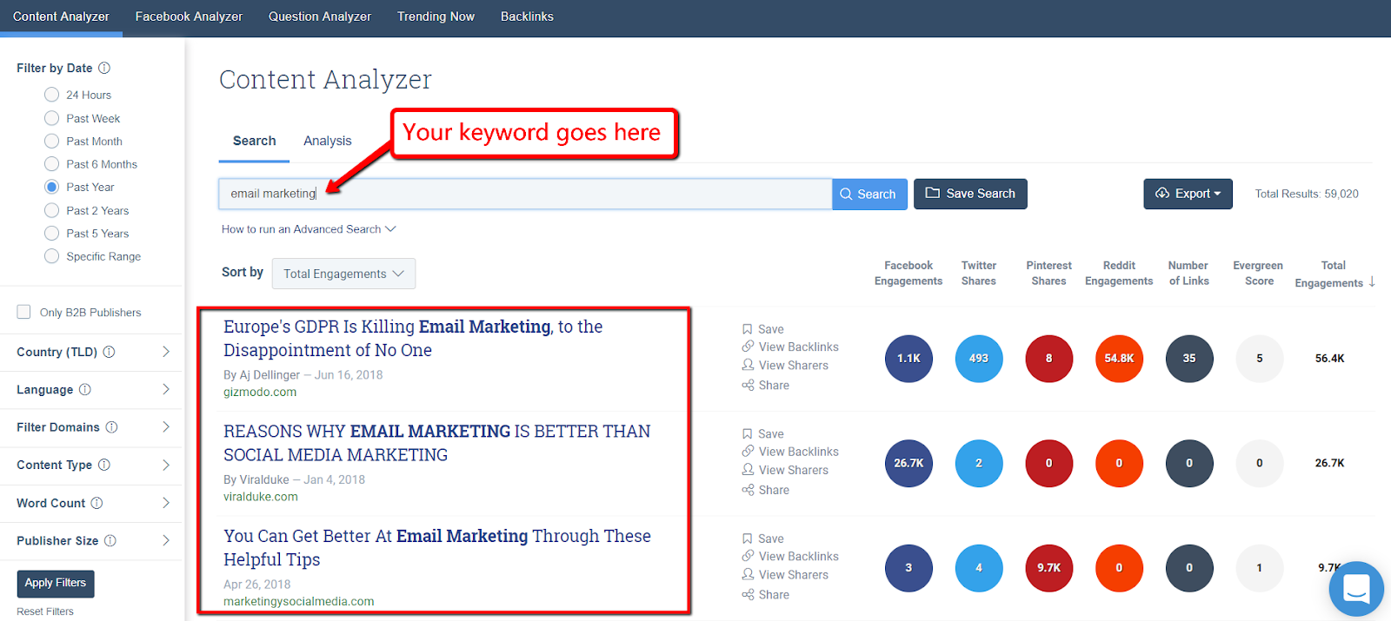Screen dimensions: 1391x621
Task: Select the Past 6 Months date filter
Action: [52, 164]
